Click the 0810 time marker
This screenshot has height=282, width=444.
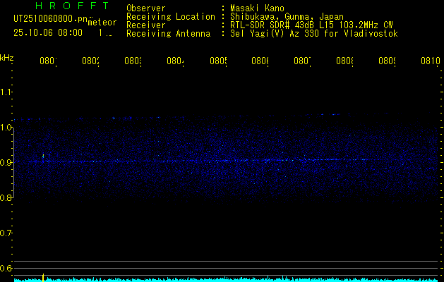point(429,61)
